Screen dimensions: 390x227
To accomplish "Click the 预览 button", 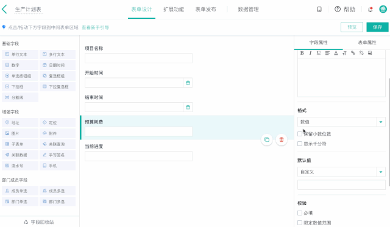I will coord(352,27).
